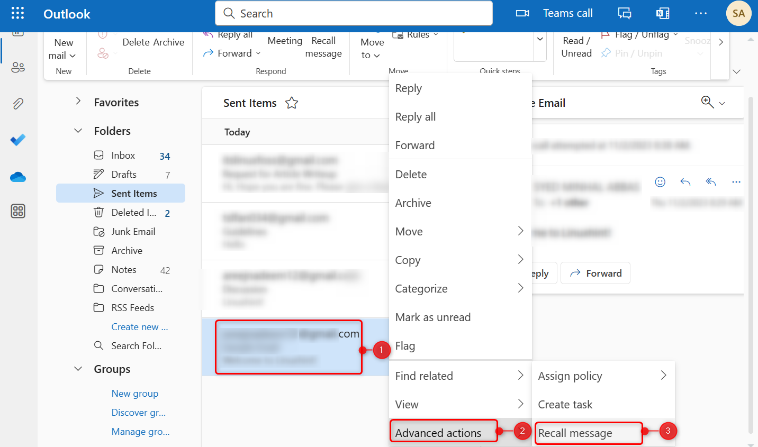758x447 pixels.
Task: Select Flag in the context menu
Action: click(x=460, y=345)
